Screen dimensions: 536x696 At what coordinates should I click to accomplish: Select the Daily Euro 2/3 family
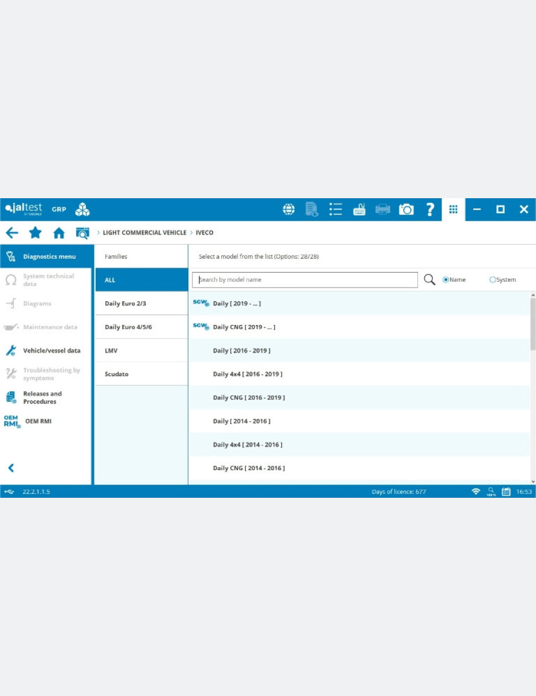point(141,304)
